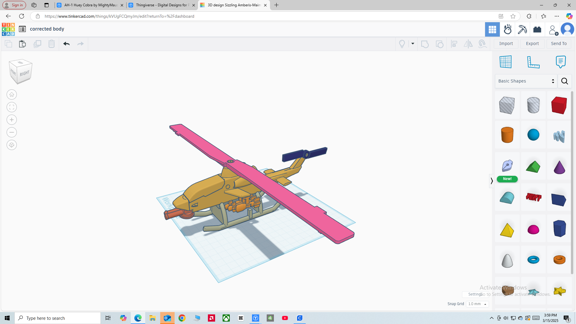576x324 pixels.
Task: Redo the last action
Action: pos(80,44)
